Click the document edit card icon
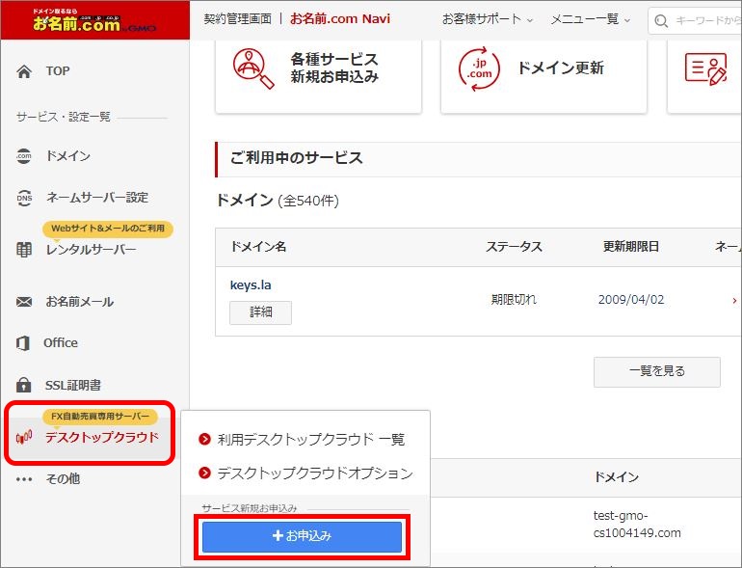 [x=705, y=69]
